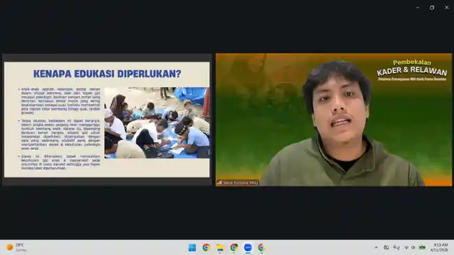Open File Explorer from the taskbar
This screenshot has height=255, width=454.
coord(220,247)
